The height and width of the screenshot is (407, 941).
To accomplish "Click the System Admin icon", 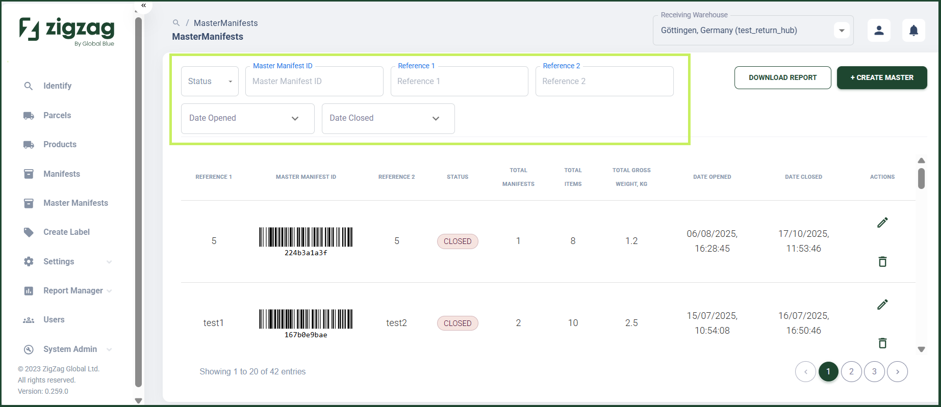I will pyautogui.click(x=29, y=349).
